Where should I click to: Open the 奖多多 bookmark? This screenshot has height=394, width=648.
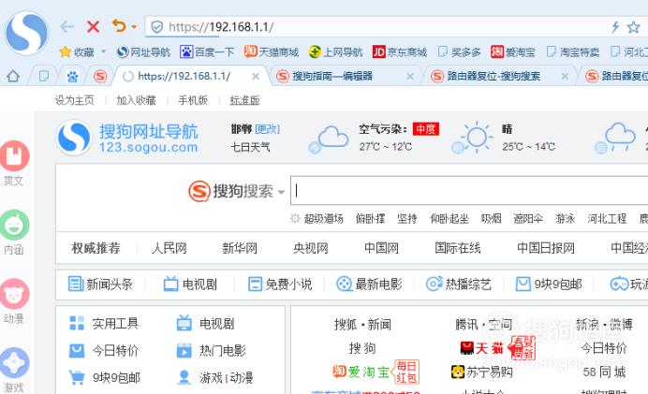pos(459,52)
